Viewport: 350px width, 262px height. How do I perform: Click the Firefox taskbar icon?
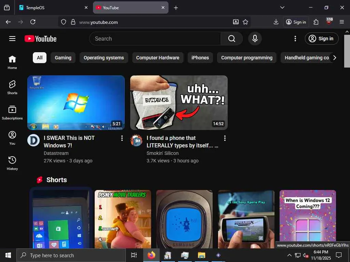click(x=151, y=255)
